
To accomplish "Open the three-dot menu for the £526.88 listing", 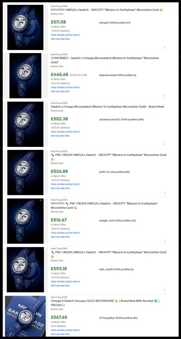I will (165, 193).
